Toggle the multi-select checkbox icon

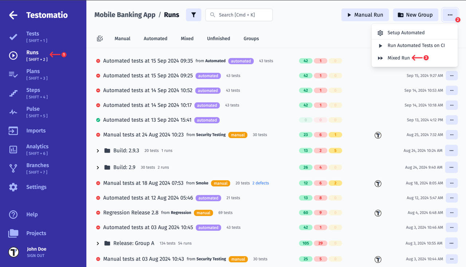click(100, 39)
